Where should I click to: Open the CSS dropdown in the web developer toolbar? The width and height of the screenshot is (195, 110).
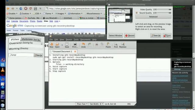(37, 13)
